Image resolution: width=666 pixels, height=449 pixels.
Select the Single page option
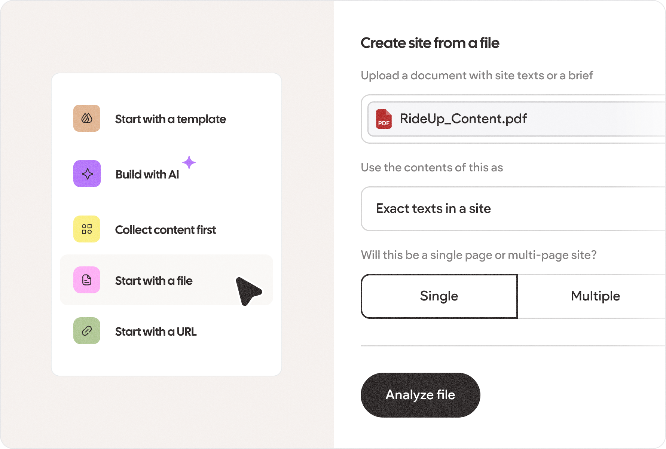click(x=439, y=296)
